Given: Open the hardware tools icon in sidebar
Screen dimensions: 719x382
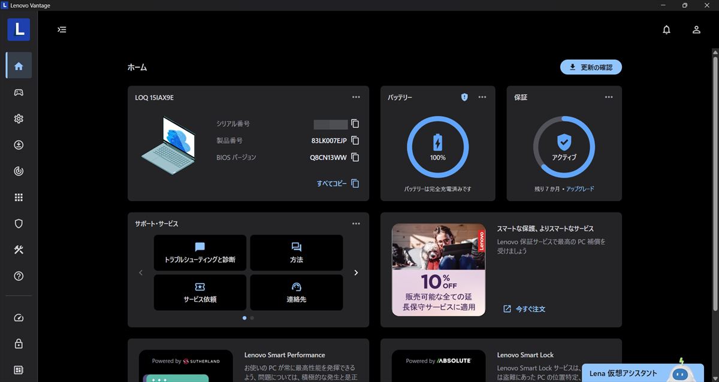Looking at the screenshot, I should click(x=19, y=250).
